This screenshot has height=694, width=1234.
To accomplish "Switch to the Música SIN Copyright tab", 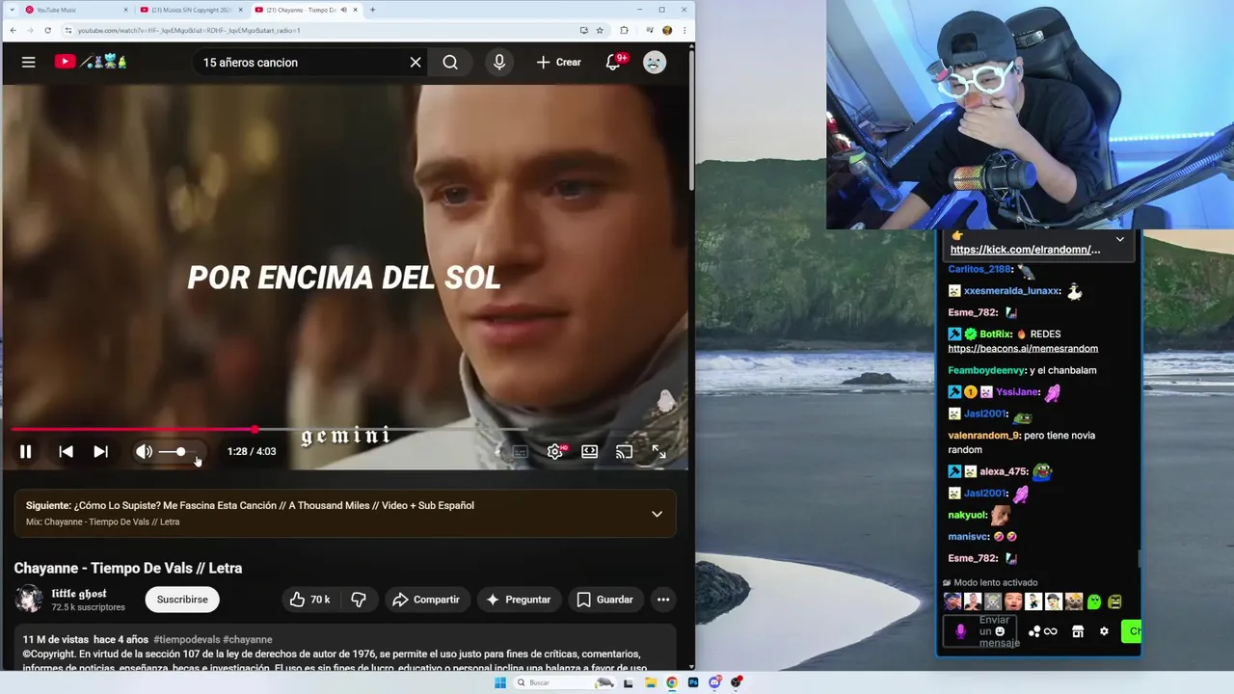I will tap(191, 10).
